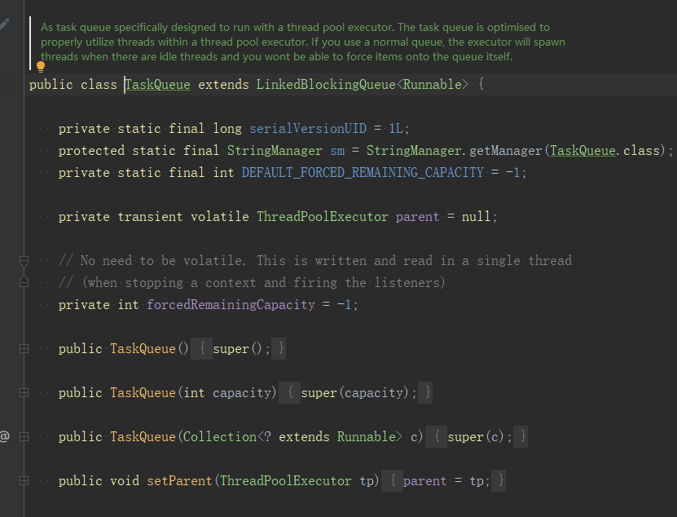Click the LinkedBlockingQueue superclass name
The width and height of the screenshot is (677, 517).
point(326,84)
